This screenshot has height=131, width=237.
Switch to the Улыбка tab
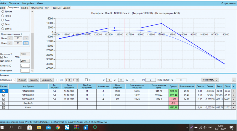(x=25, y=8)
